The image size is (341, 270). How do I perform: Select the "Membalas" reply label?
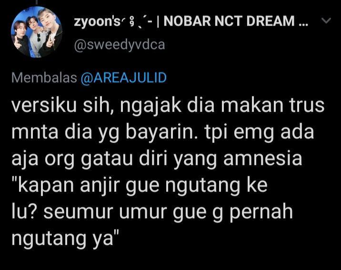point(44,77)
